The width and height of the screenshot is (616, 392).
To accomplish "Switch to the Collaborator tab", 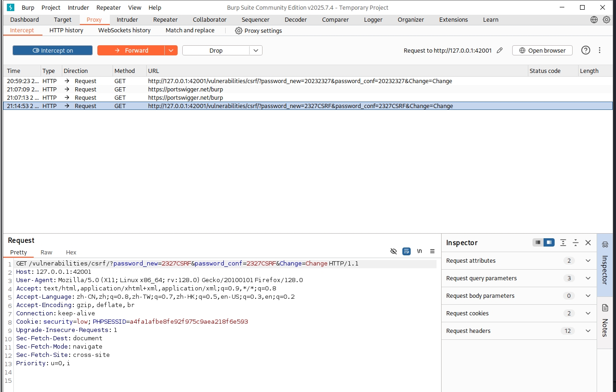I will point(210,19).
